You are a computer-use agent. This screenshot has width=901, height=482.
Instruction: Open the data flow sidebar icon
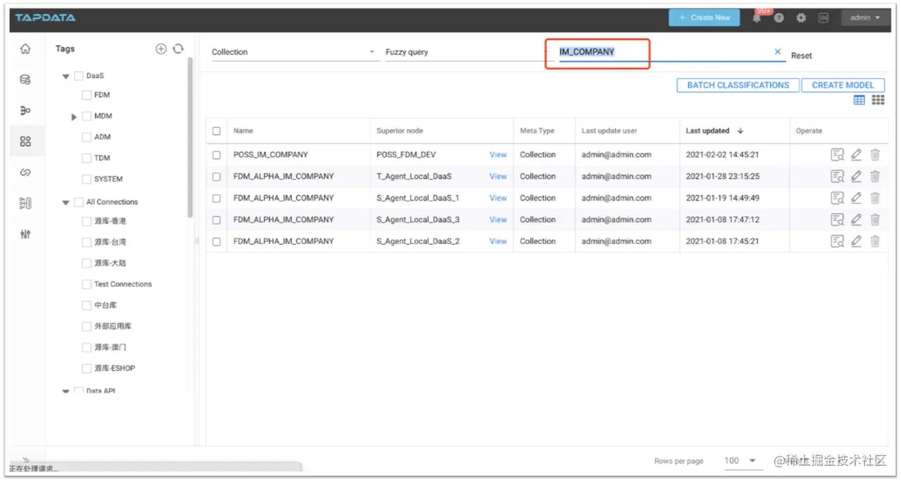tap(25, 110)
